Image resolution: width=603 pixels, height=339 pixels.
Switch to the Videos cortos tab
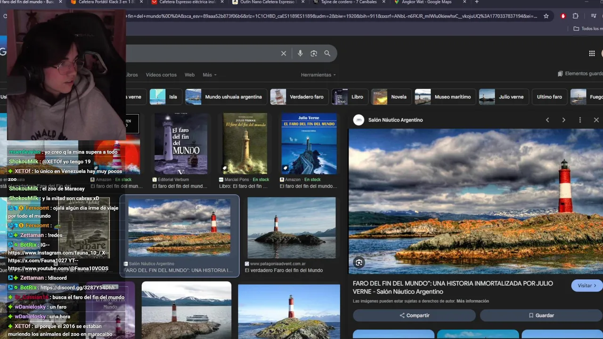click(x=161, y=75)
